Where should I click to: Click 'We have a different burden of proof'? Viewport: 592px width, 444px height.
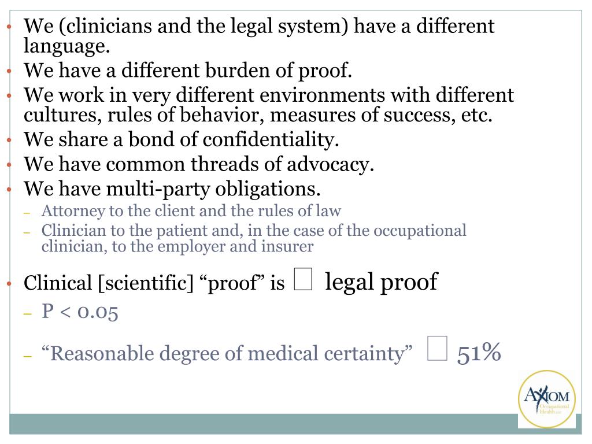(188, 70)
